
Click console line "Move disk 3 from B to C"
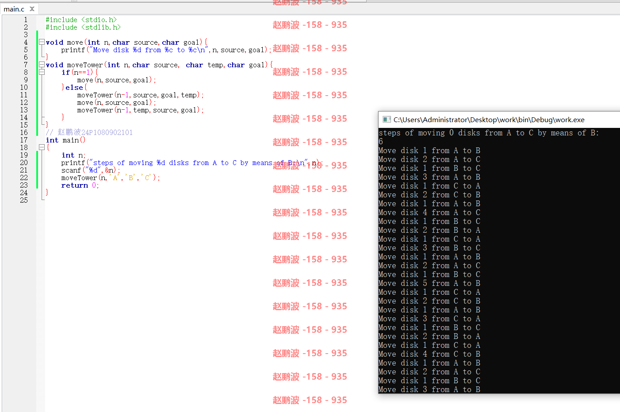429,248
